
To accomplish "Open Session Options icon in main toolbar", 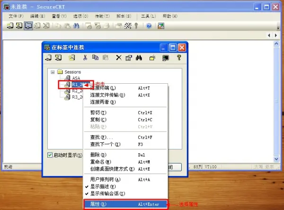I will [119, 26].
